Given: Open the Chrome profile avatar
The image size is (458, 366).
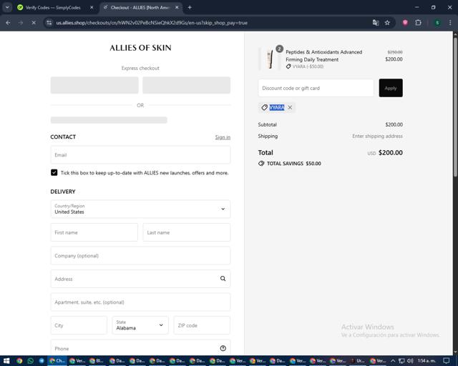Looking at the screenshot, I should click(x=437, y=23).
